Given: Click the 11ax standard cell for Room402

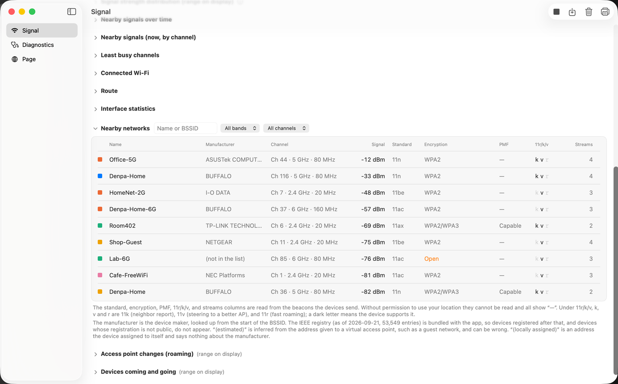Looking at the screenshot, I should click(398, 225).
